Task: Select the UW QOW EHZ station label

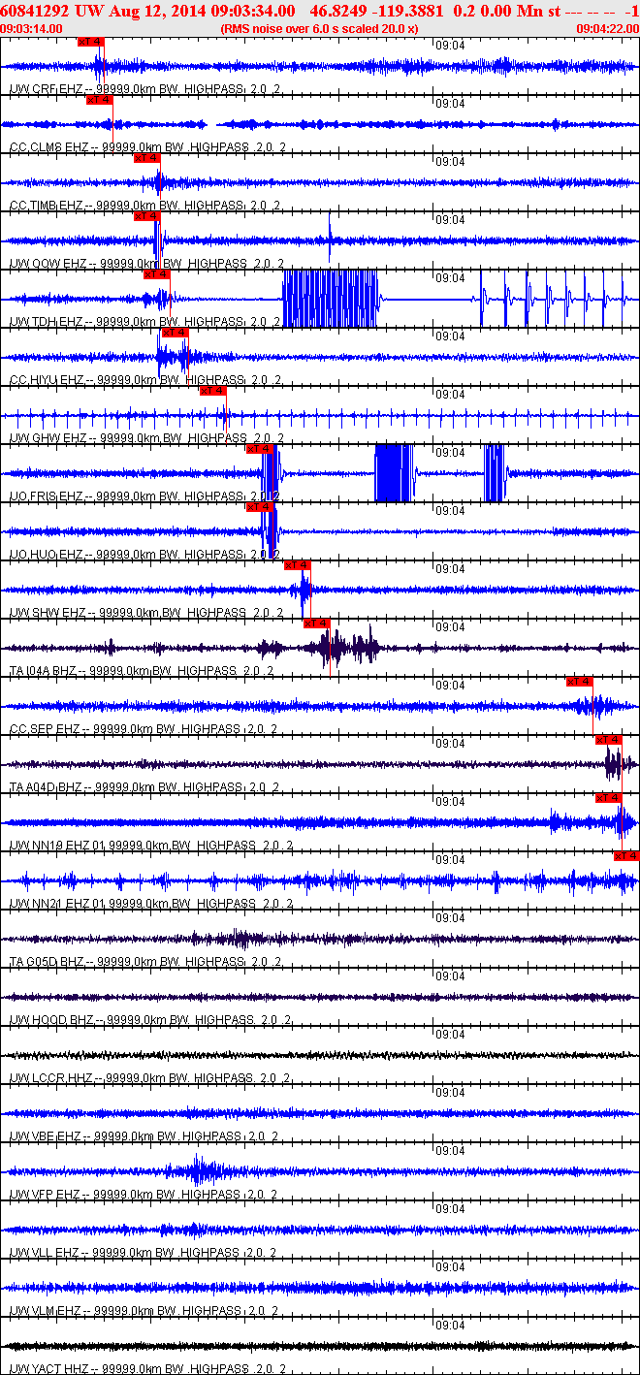Action: [147, 264]
